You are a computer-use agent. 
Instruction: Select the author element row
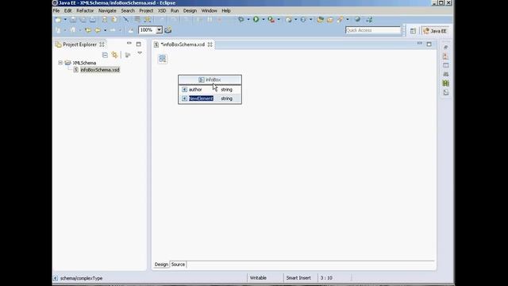click(210, 90)
